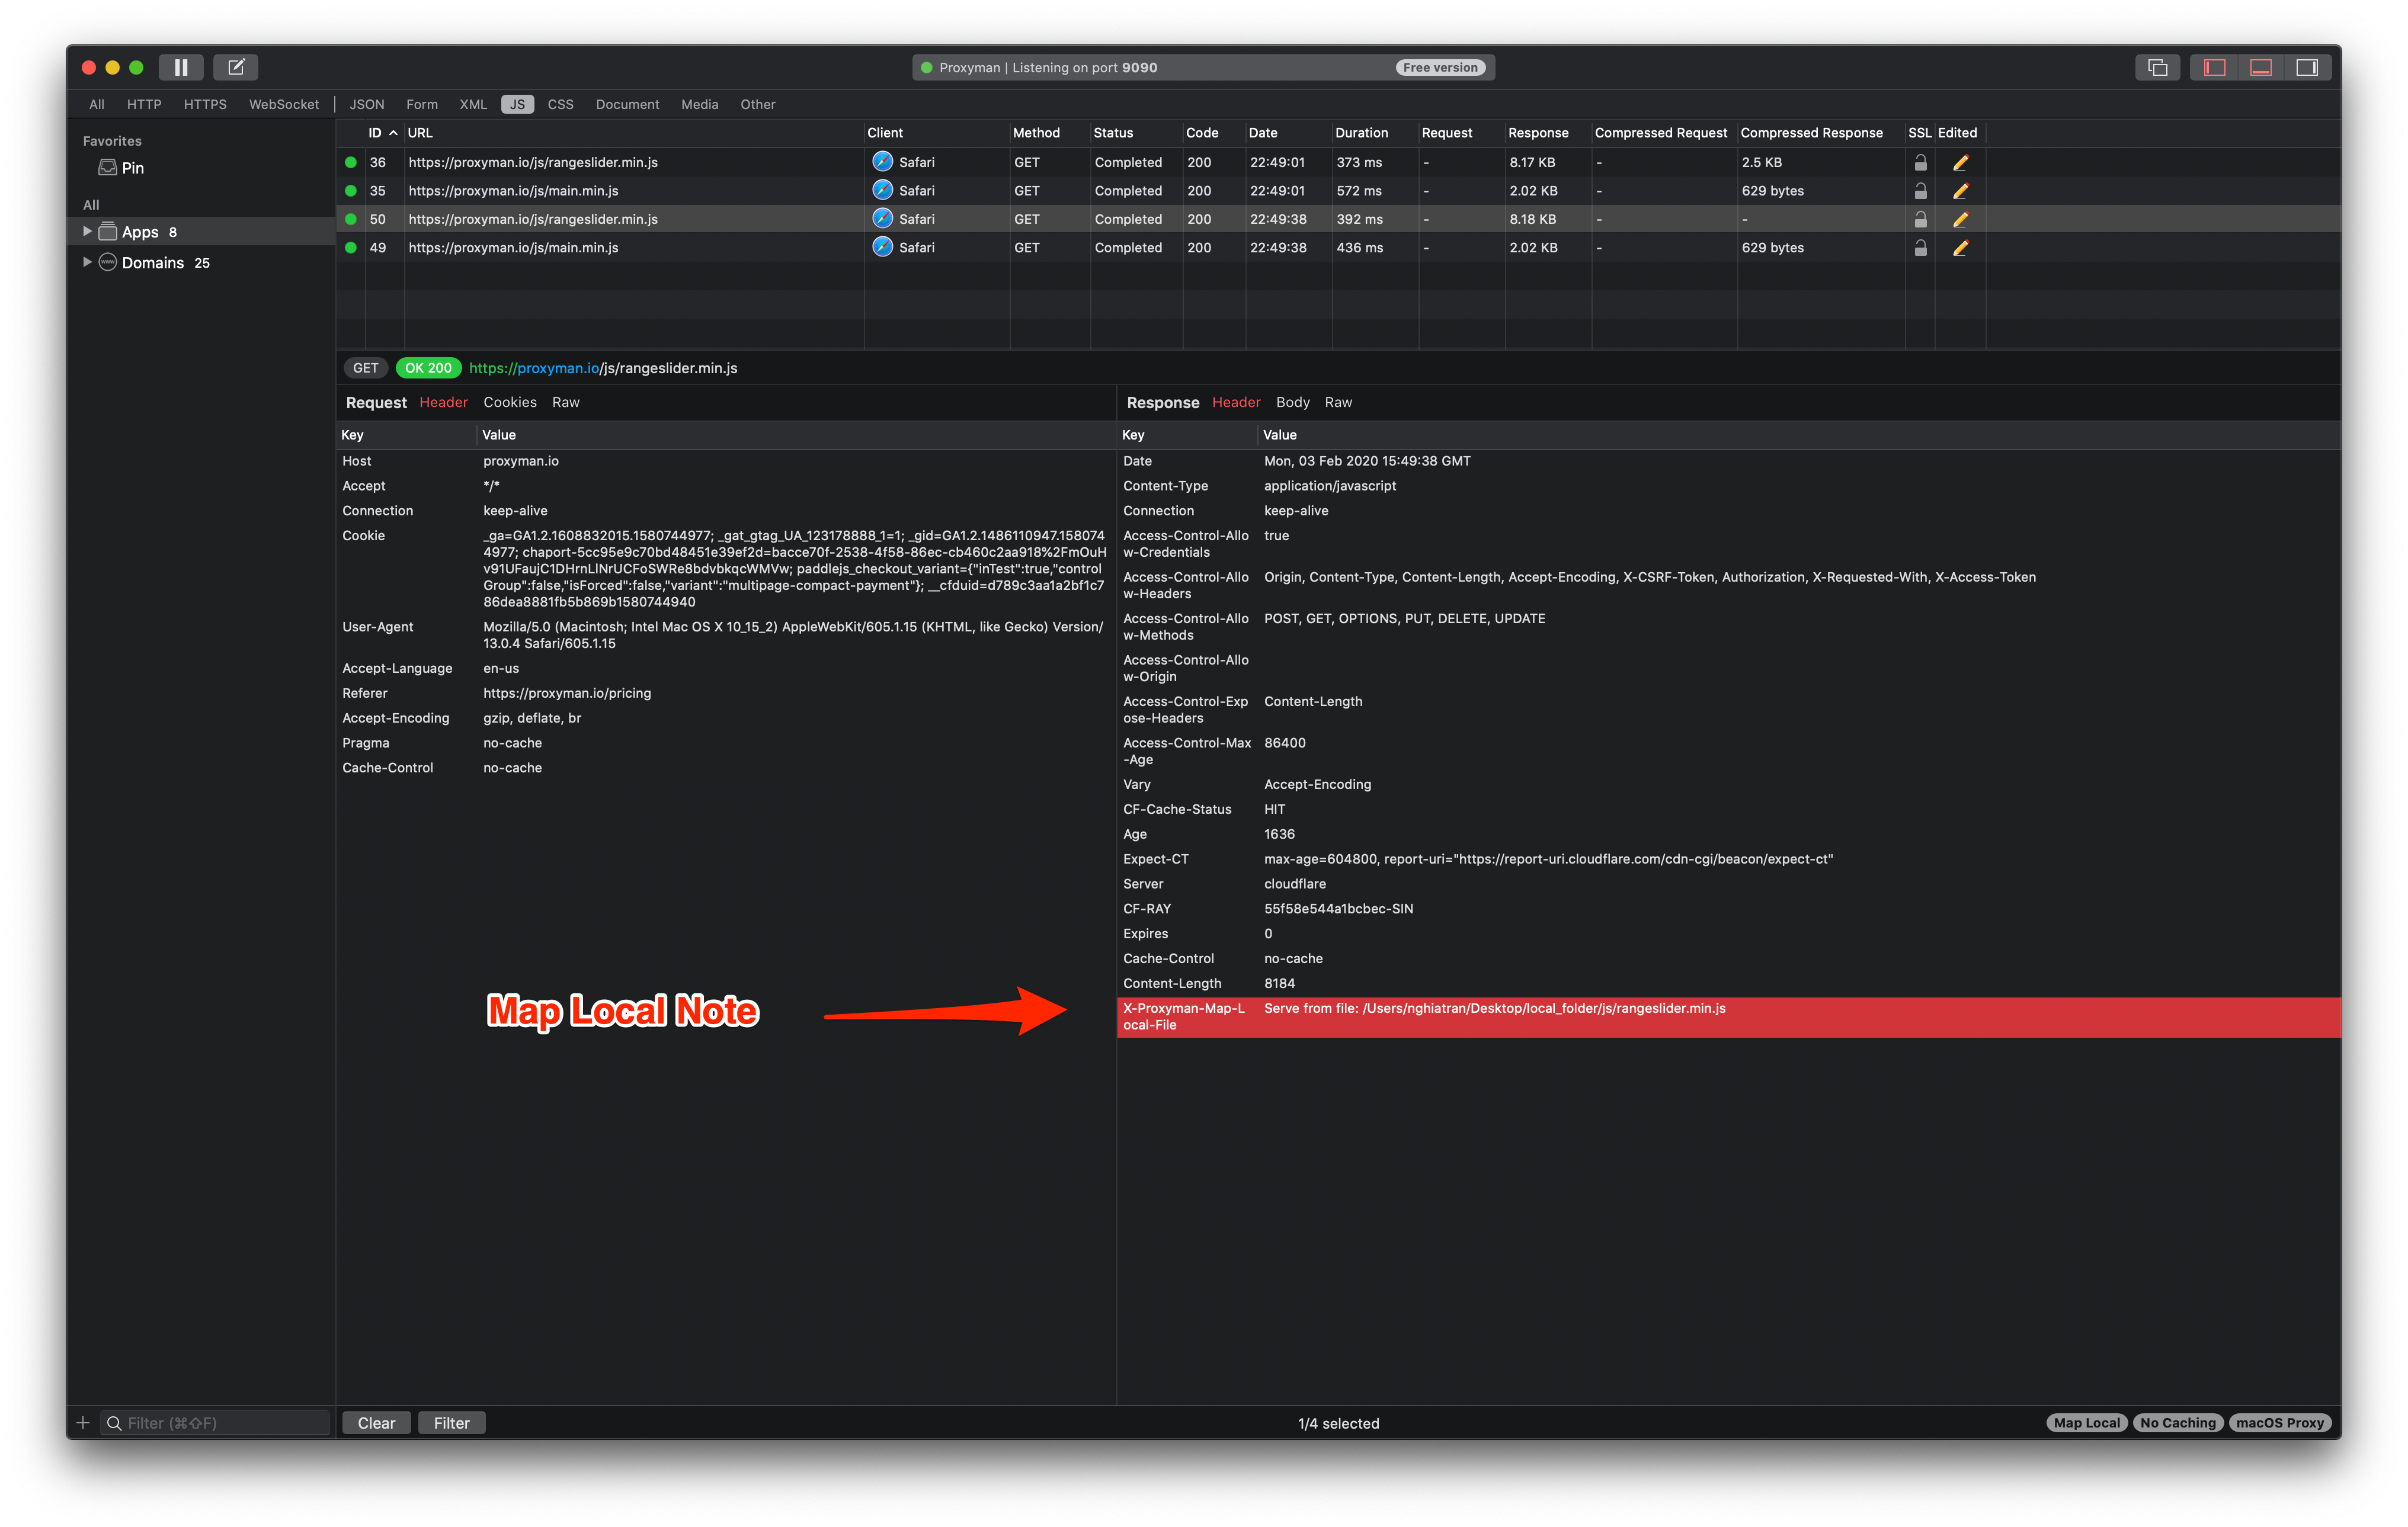The height and width of the screenshot is (1527, 2408).
Task: Toggle macOS Proxy on
Action: pyautogui.click(x=2280, y=1422)
